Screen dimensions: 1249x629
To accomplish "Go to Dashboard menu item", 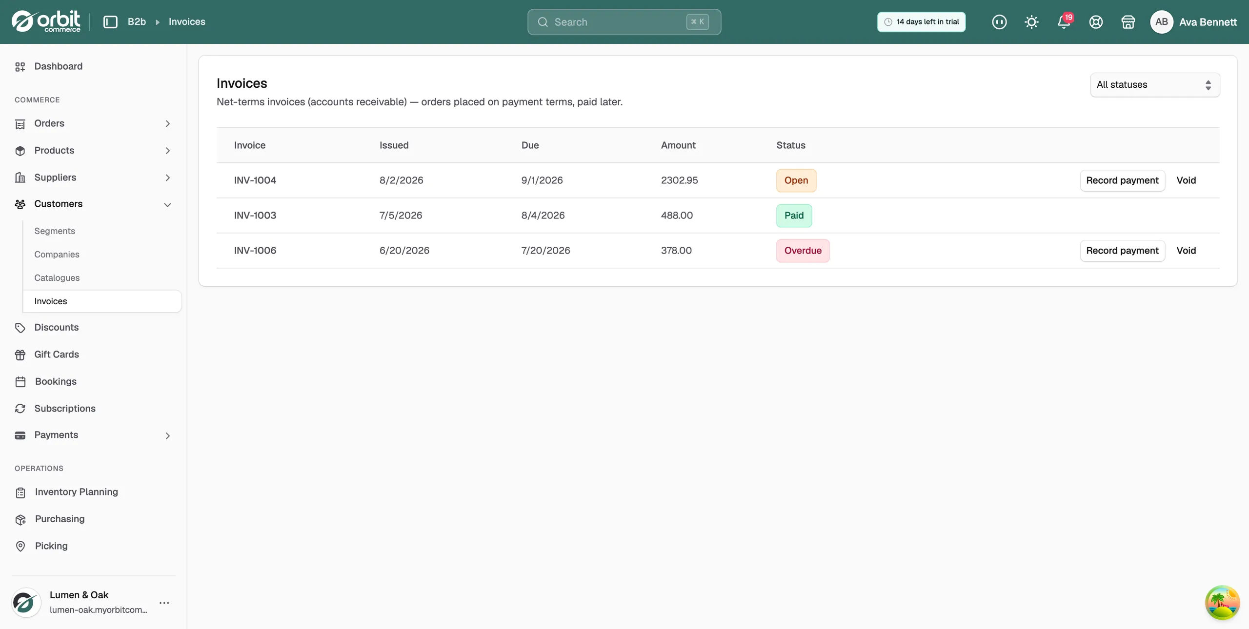I will tap(58, 66).
